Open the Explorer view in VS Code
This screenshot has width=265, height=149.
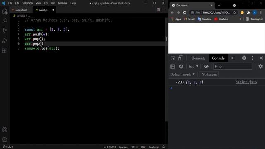pyautogui.click(x=5, y=12)
